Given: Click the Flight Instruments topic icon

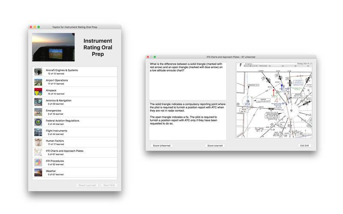Looking at the screenshot, I should (x=38, y=132).
